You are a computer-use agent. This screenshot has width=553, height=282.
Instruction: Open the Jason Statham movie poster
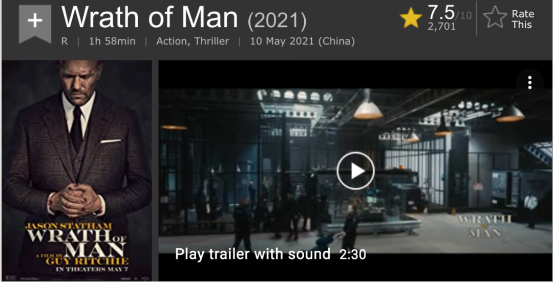[x=77, y=170]
